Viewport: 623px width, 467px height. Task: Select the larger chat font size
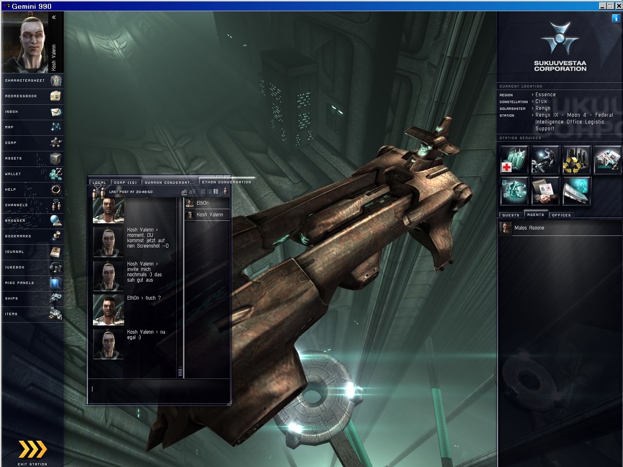point(192,192)
